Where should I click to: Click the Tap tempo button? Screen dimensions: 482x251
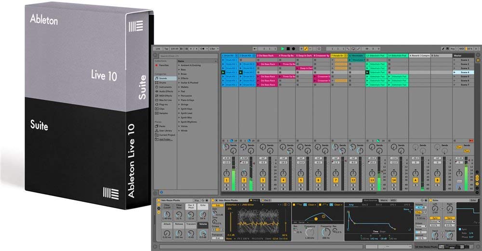pyautogui.click(x=166, y=49)
